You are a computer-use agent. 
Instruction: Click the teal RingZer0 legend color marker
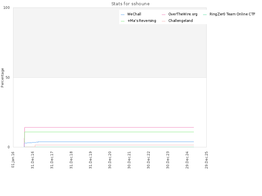point(205,15)
